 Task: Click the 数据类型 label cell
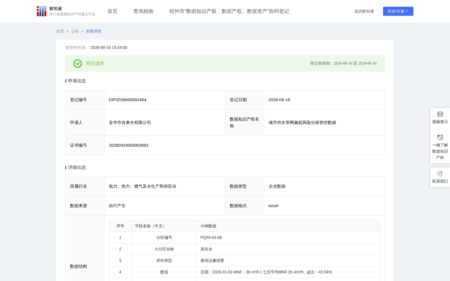[244, 186]
